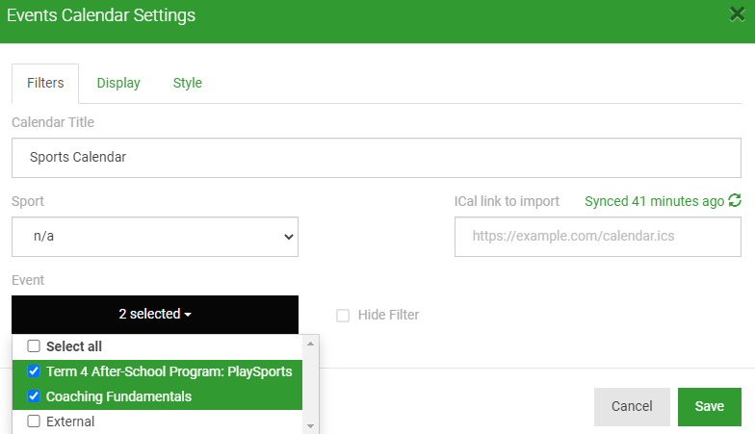
Task: Open the Display tab
Action: pos(118,83)
